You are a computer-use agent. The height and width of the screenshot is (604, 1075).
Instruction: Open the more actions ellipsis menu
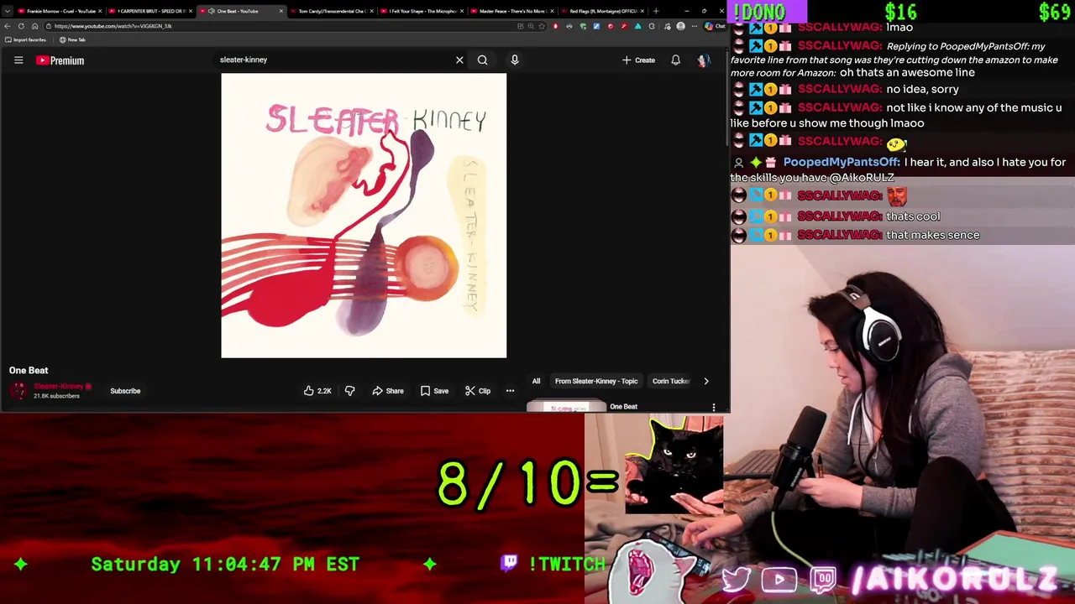coord(510,391)
